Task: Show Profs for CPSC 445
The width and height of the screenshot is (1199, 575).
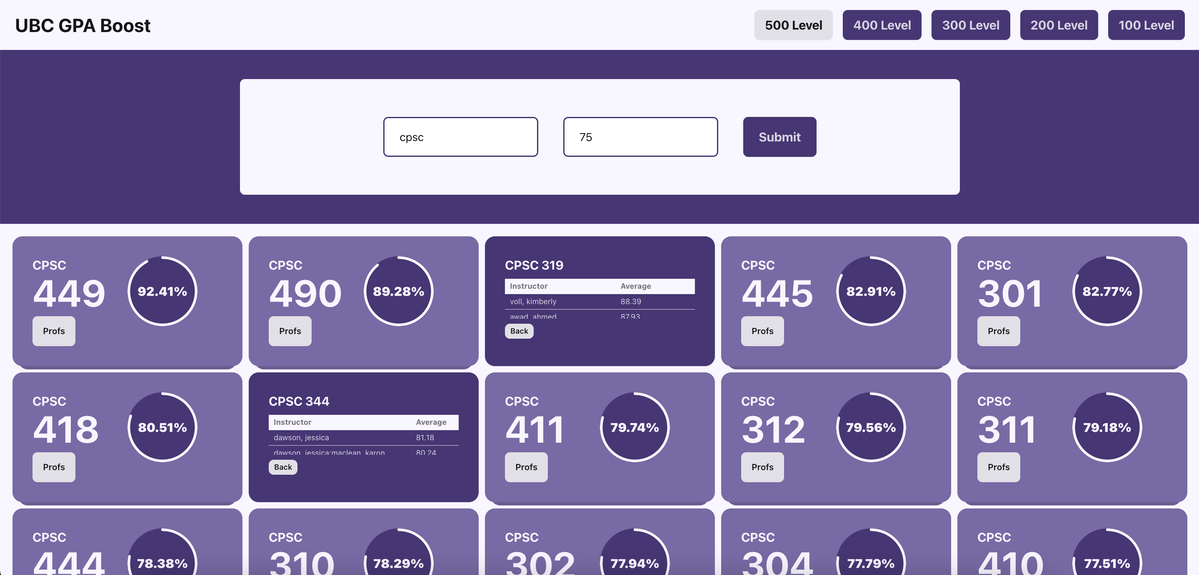Action: [x=762, y=331]
